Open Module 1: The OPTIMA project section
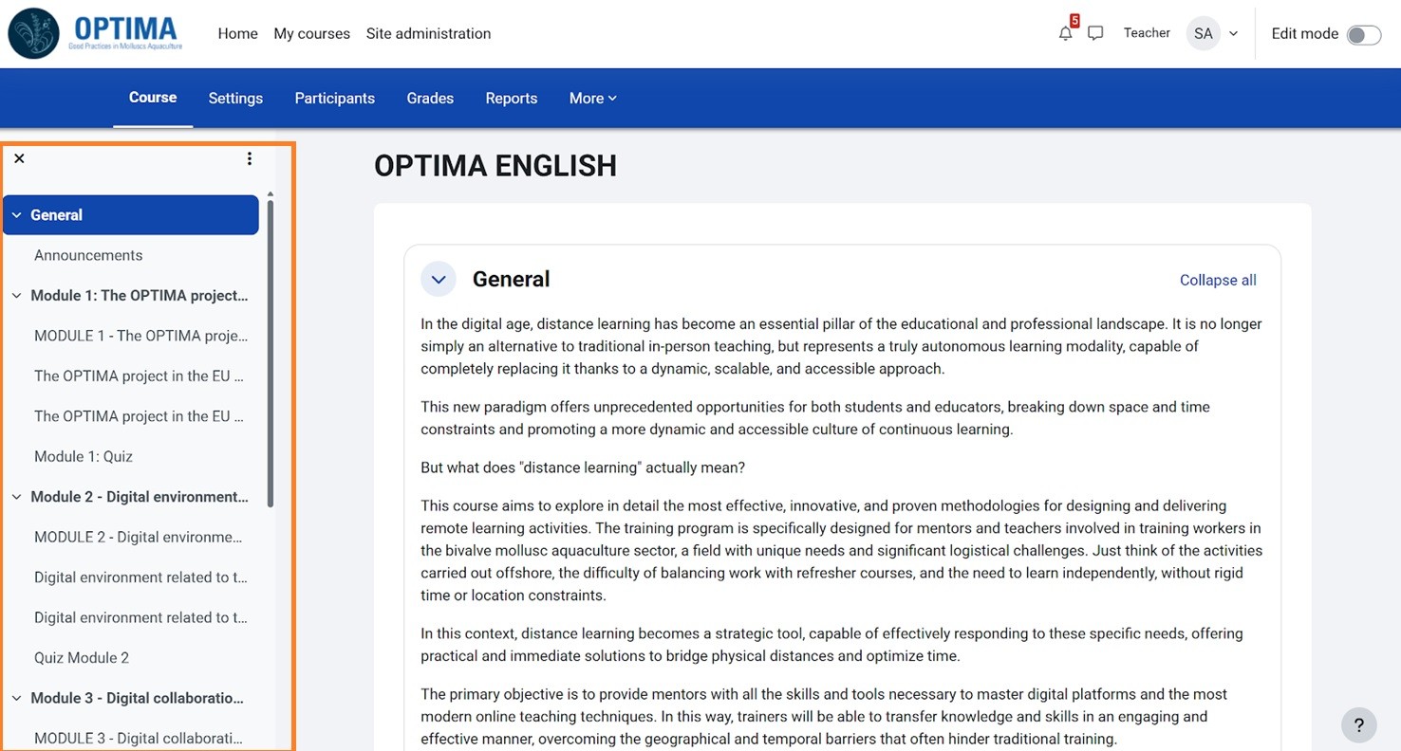 point(140,296)
